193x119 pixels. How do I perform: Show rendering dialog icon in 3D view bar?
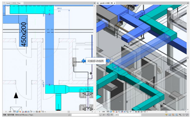click(119, 112)
